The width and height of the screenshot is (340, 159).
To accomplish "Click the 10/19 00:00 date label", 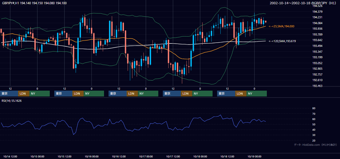I will pos(254,156).
